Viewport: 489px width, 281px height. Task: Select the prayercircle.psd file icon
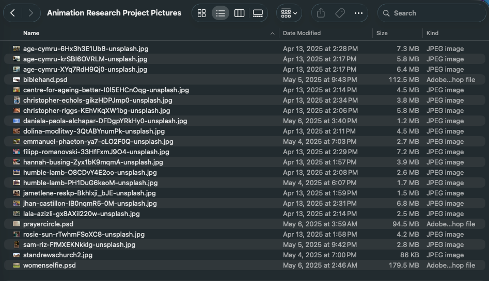pyautogui.click(x=17, y=224)
